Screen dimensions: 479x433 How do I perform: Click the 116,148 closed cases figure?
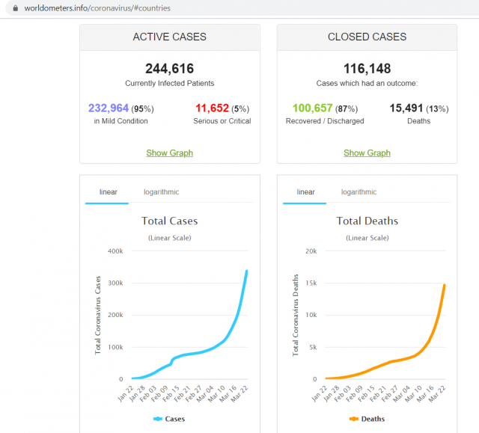coord(367,69)
